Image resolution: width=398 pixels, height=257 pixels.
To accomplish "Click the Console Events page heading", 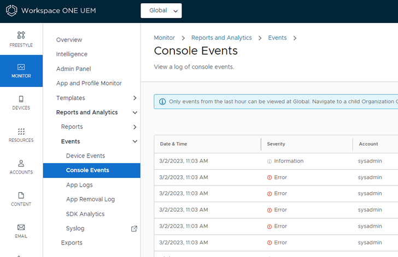I will pos(196,51).
